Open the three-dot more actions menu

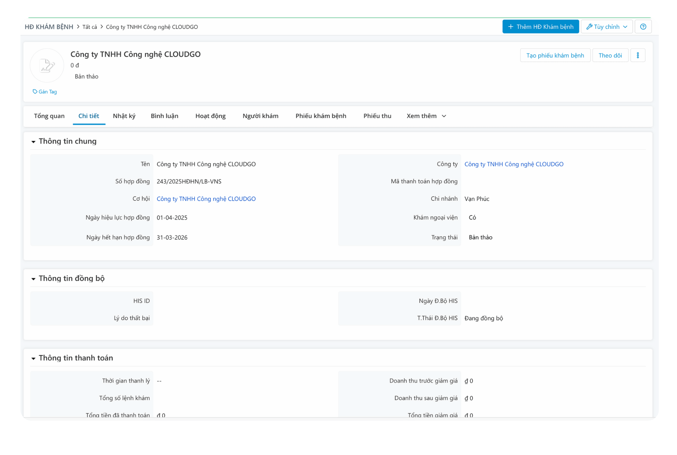tap(637, 56)
